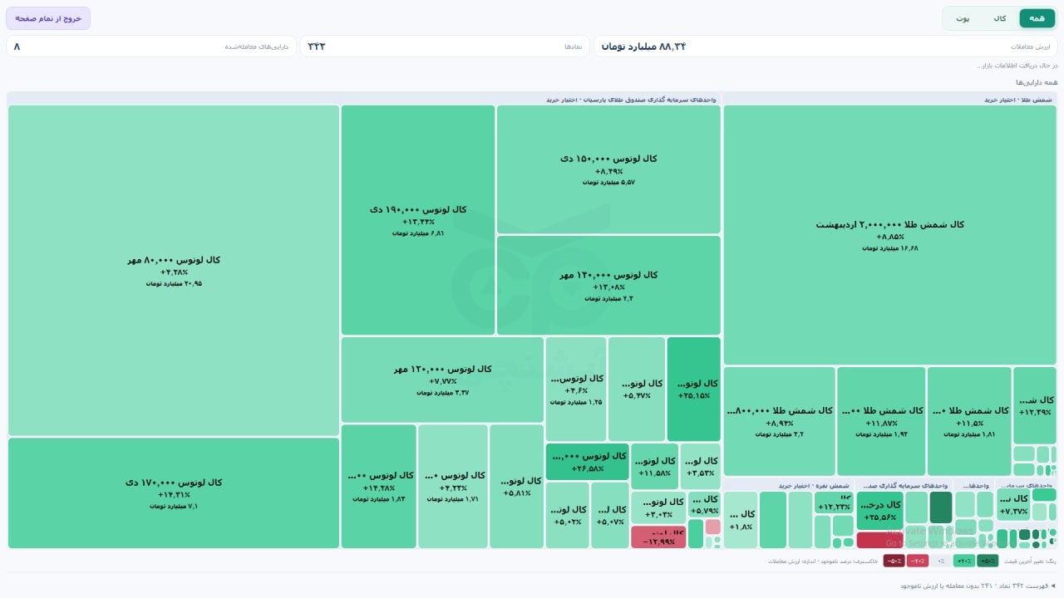Image resolution: width=1064 pixels, height=598 pixels.
Task: Open the کال درخ... tile with +25.56%
Action: pyautogui.click(x=879, y=510)
